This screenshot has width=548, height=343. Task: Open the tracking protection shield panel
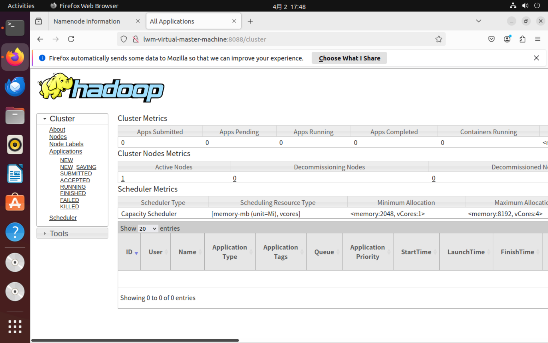(124, 39)
